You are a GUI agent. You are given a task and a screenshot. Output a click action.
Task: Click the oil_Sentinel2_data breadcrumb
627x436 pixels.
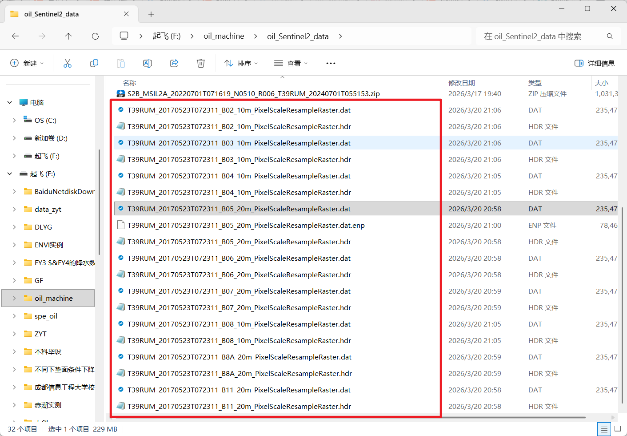pos(298,36)
